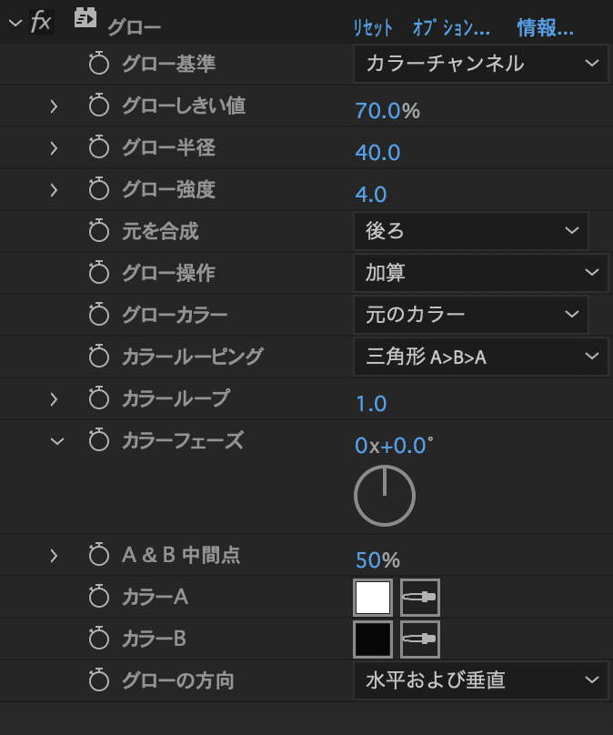Collapse the カラーフェーズ property
This screenshot has width=613, height=735.
tap(57, 441)
